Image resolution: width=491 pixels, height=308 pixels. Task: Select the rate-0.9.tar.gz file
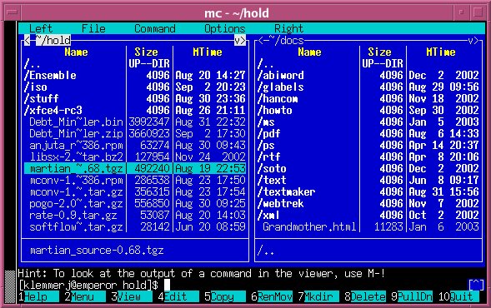[135, 215]
